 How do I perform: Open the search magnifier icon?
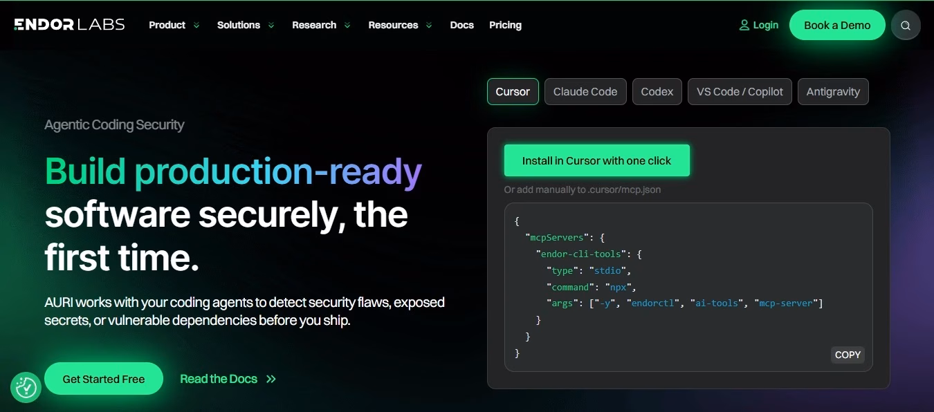click(906, 26)
